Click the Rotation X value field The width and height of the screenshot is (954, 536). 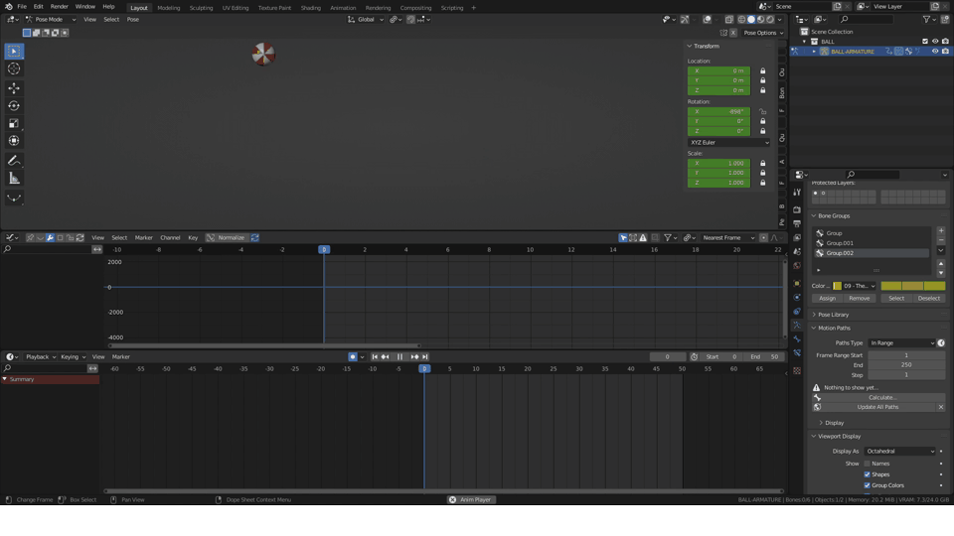pos(718,112)
